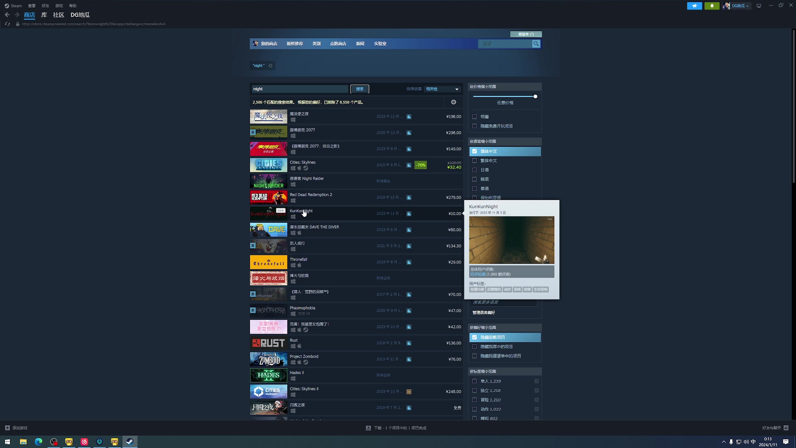This screenshot has height=448, width=796.
Task: Open search preferences gear icon
Action: coord(454,102)
